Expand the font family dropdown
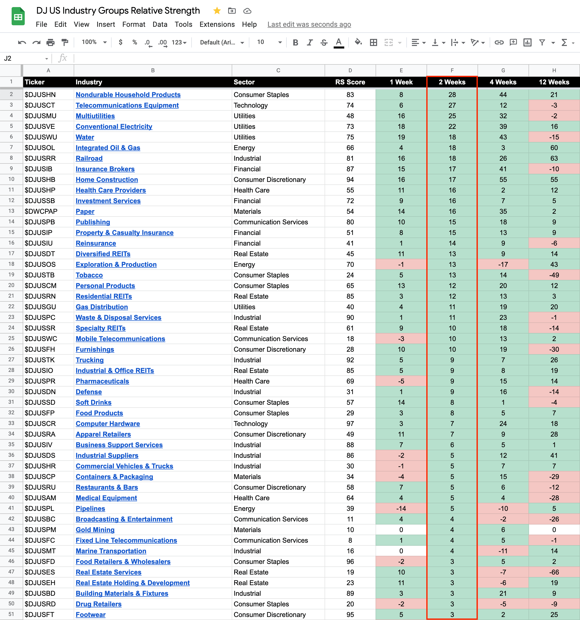Screen dimensions: 580x620 pos(222,42)
